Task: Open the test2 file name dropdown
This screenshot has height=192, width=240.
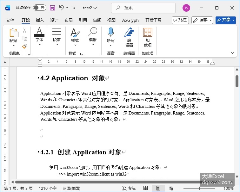Action: (90, 8)
